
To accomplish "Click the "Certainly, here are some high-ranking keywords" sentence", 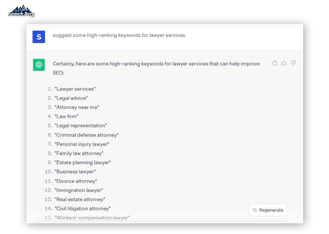I will pos(156,68).
